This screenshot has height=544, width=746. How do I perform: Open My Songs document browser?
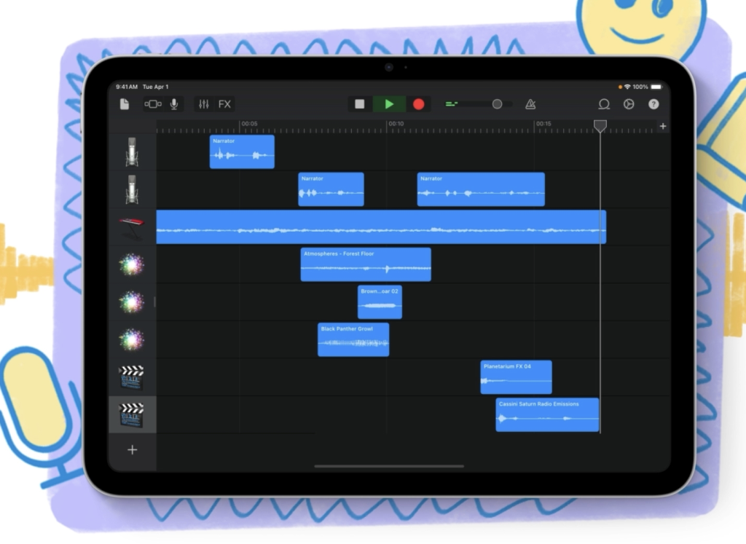click(x=125, y=104)
